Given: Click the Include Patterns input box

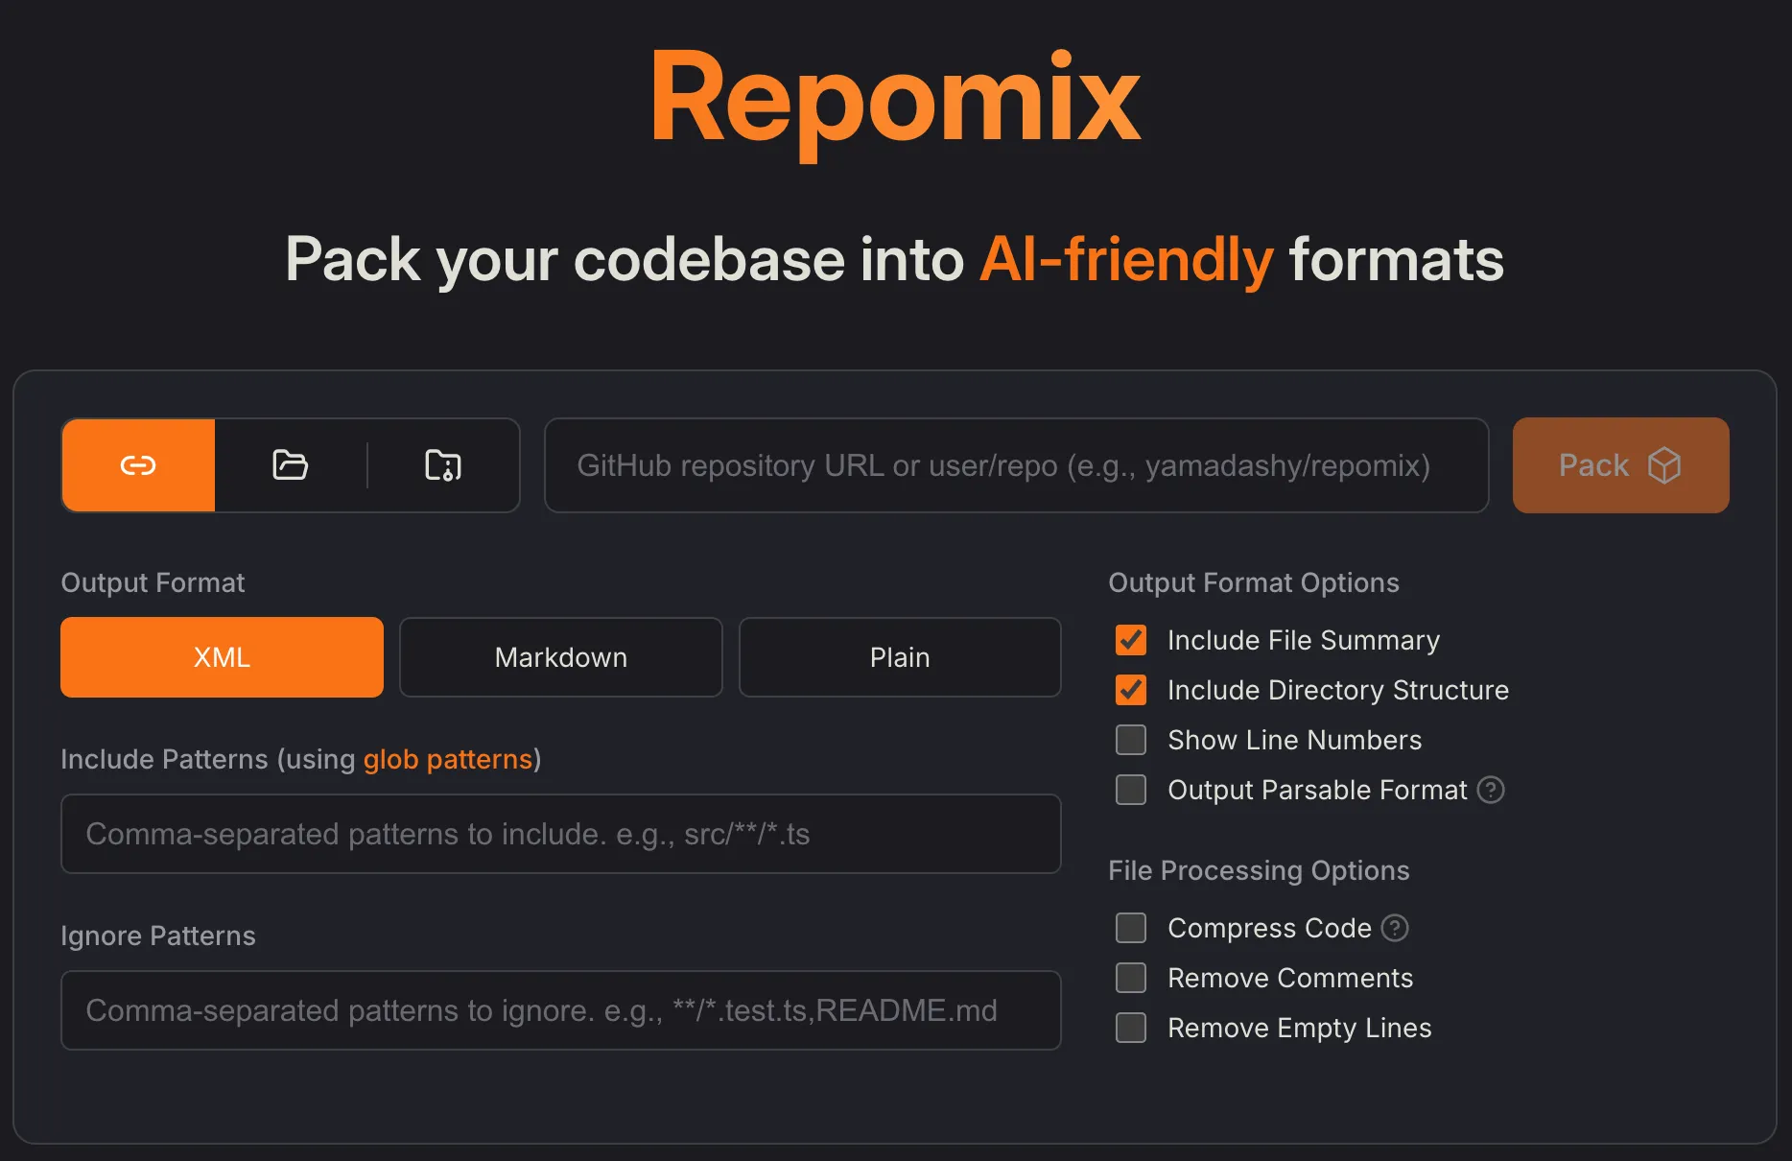Looking at the screenshot, I should (560, 834).
